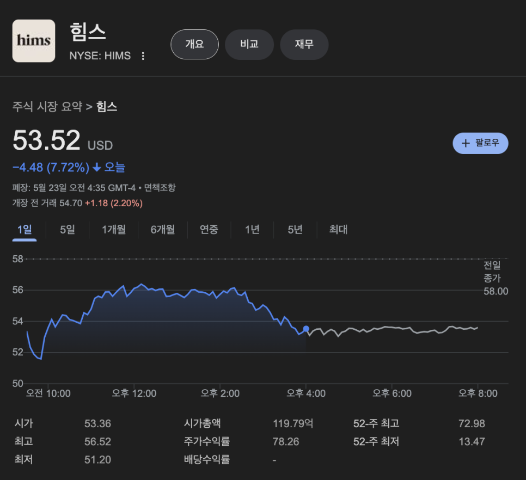This screenshot has width=526, height=480.
Task: Switch chart to 최대 range
Action: coord(338,230)
